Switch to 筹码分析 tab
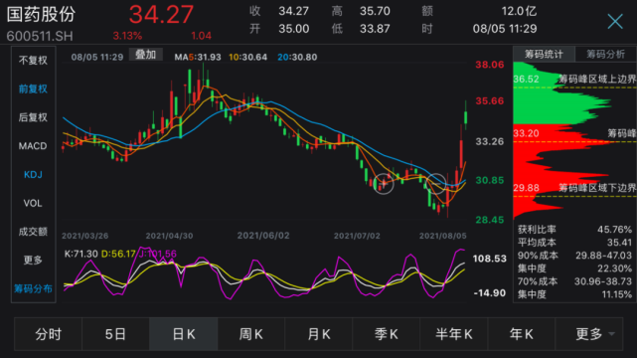Image resolution: width=637 pixels, height=358 pixels. click(606, 54)
